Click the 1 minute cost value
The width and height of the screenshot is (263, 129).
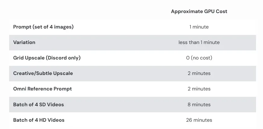[x=199, y=27]
